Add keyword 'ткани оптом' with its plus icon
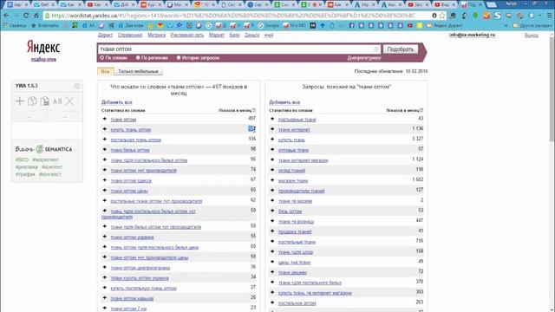This screenshot has width=555, height=312. 104,119
